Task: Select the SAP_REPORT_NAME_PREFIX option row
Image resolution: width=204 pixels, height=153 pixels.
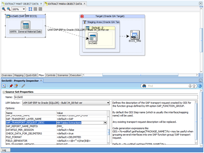Action: (x=56, y=126)
